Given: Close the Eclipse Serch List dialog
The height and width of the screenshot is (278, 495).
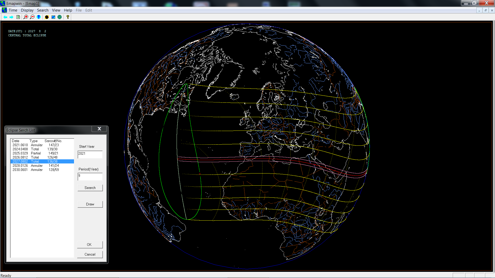Looking at the screenshot, I should [x=99, y=129].
